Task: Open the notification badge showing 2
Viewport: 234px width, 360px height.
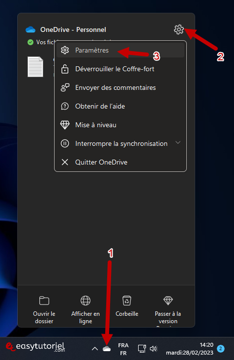Action: [221, 349]
